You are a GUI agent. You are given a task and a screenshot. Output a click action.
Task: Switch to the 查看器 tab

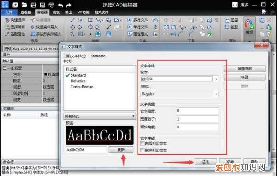26,12
